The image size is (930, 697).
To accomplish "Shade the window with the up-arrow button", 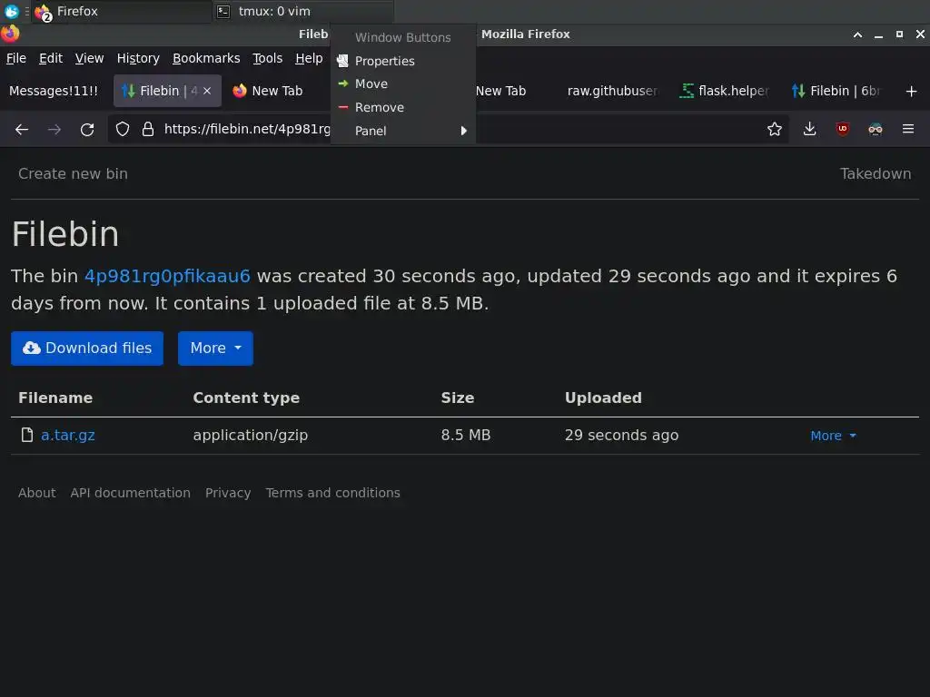I will (x=857, y=34).
